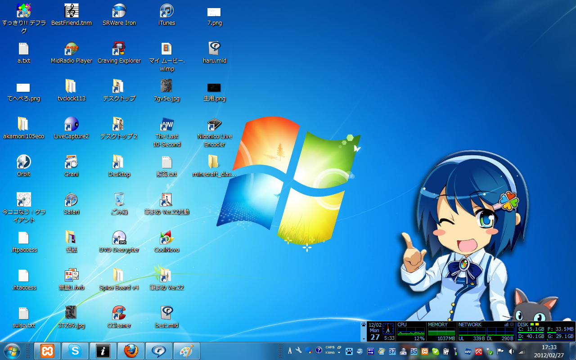
Task: Expand the system monitor gadget's arrow menu
Action: 364,338
